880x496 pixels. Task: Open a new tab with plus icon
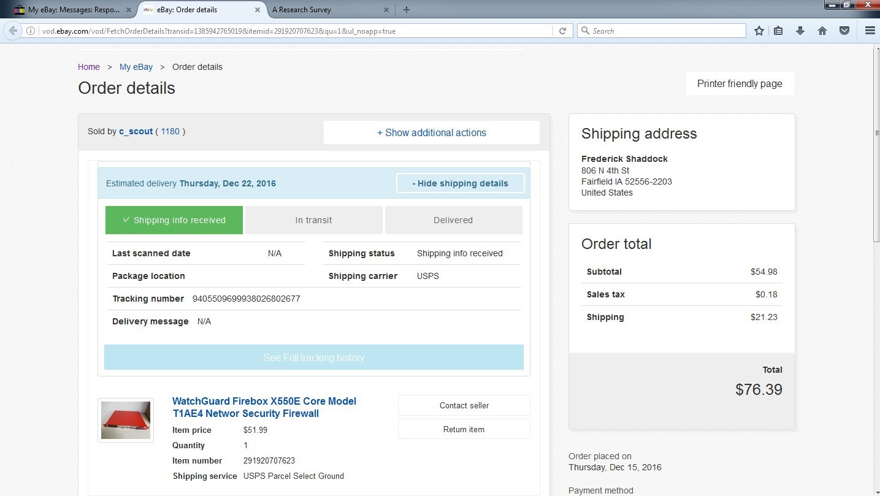click(x=407, y=9)
